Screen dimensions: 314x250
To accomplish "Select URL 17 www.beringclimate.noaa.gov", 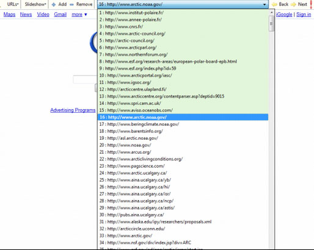I will (183, 124).
